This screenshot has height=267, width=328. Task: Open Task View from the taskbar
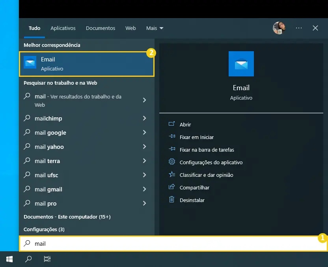click(47, 259)
